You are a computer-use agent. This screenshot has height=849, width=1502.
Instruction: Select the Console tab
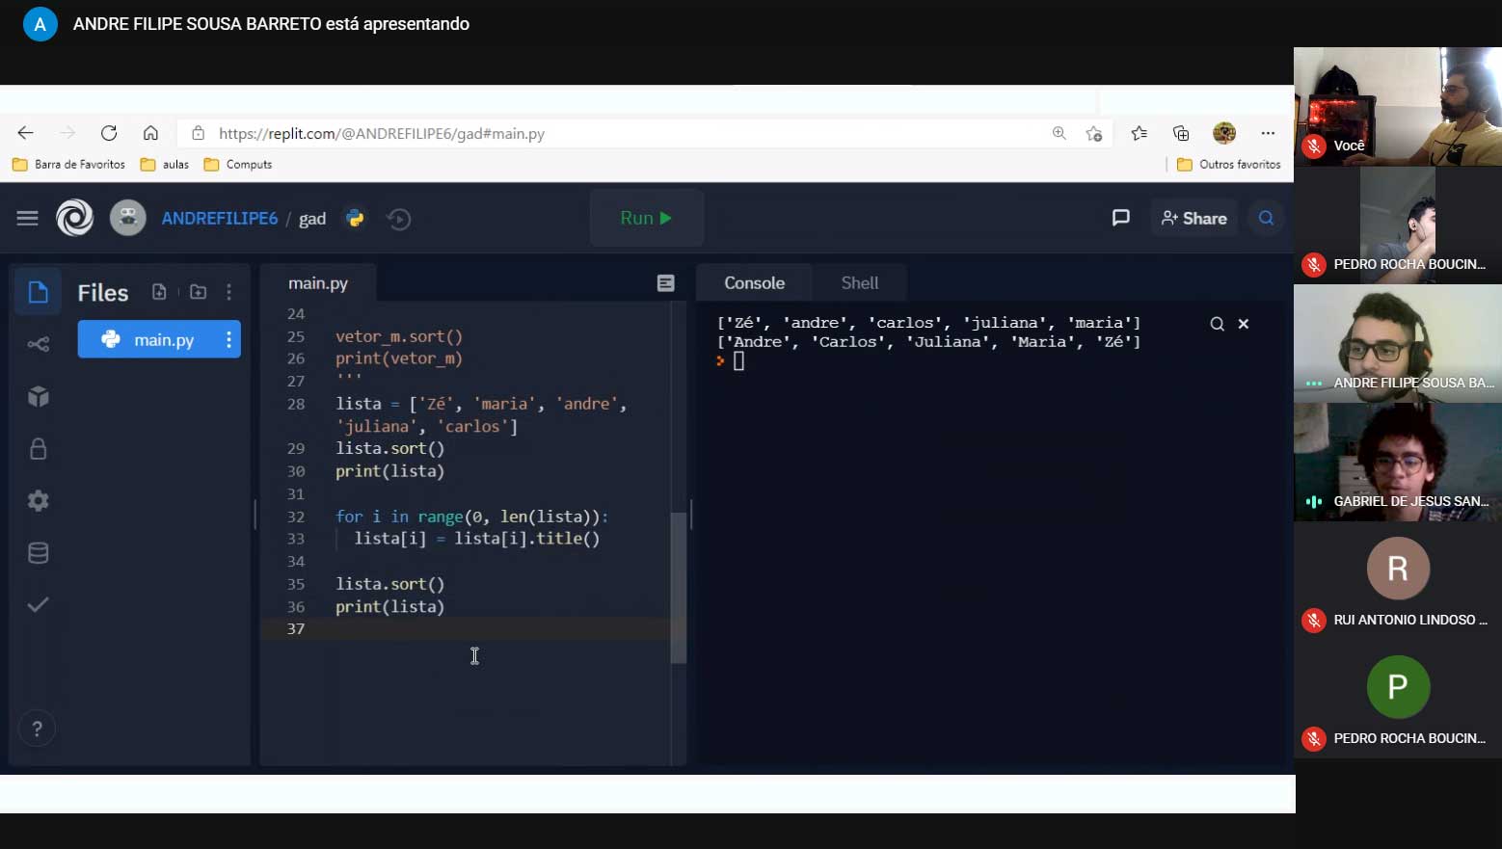click(x=754, y=283)
